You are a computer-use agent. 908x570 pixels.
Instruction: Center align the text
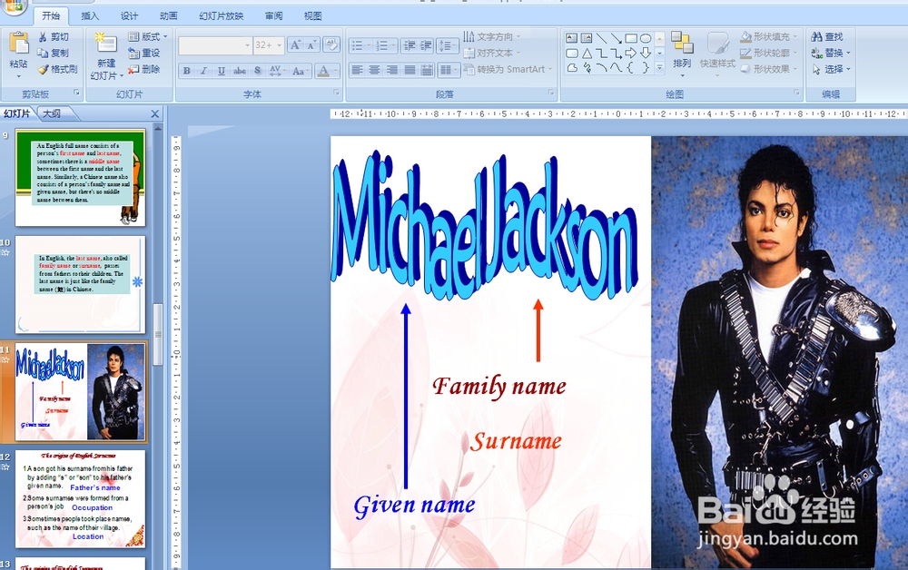coord(375,70)
